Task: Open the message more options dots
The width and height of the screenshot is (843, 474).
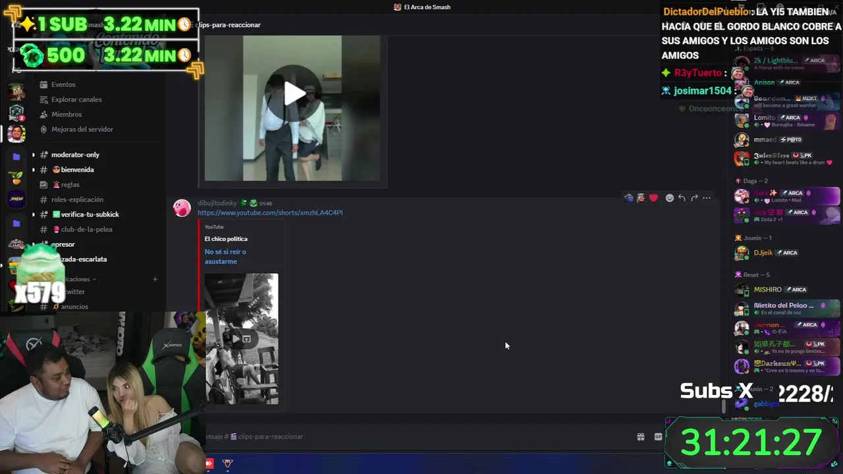Action: (707, 197)
